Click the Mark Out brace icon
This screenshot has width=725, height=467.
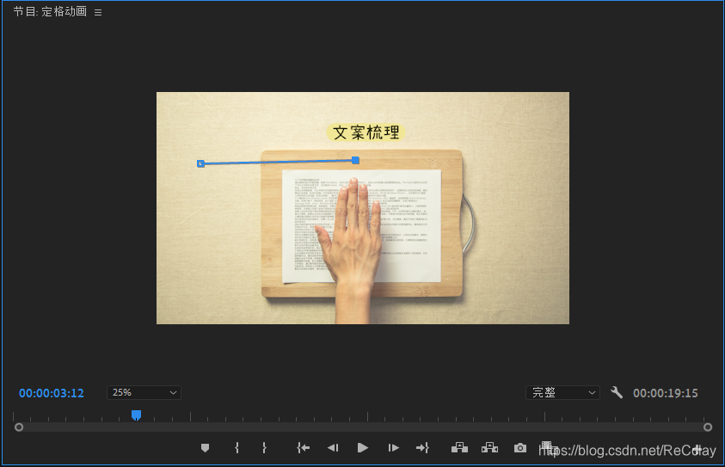(264, 447)
